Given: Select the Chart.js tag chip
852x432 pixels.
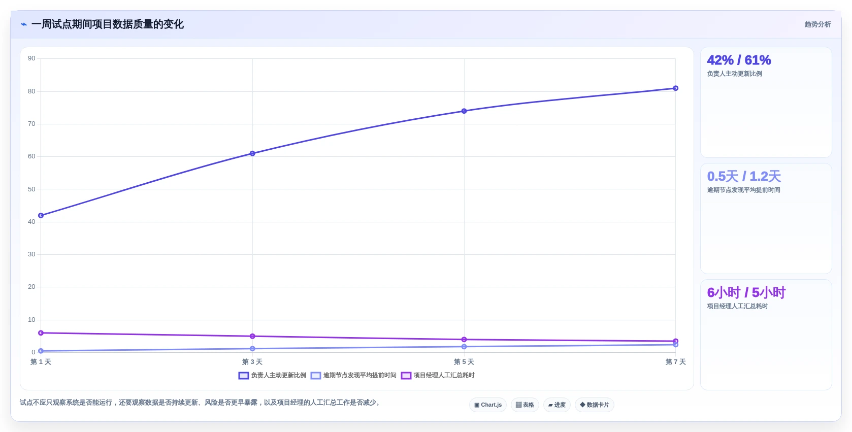Looking at the screenshot, I should [488, 405].
